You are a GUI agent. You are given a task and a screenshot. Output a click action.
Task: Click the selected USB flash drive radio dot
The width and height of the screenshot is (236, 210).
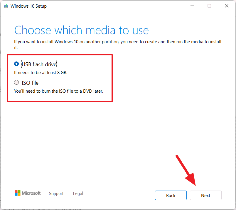click(16, 64)
